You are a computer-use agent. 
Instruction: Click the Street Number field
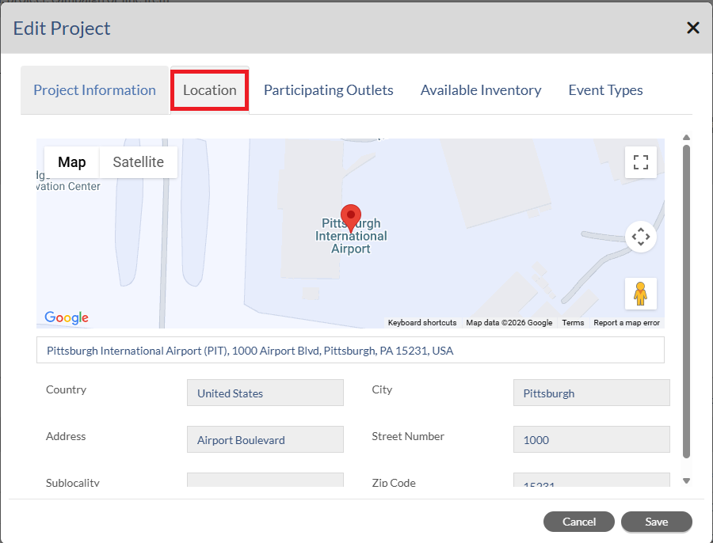(591, 439)
